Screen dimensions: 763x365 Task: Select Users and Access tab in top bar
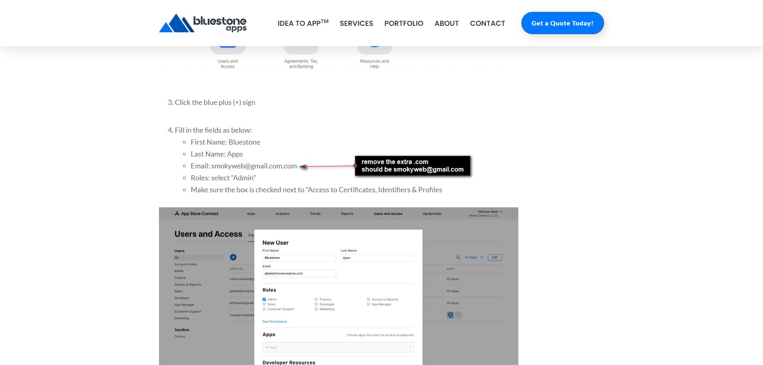coord(388,214)
